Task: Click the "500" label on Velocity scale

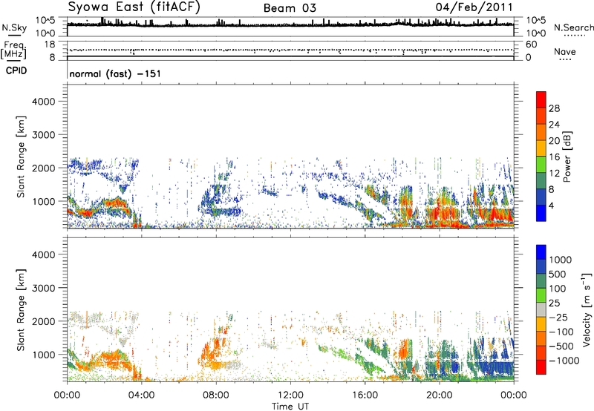Action: pos(558,274)
